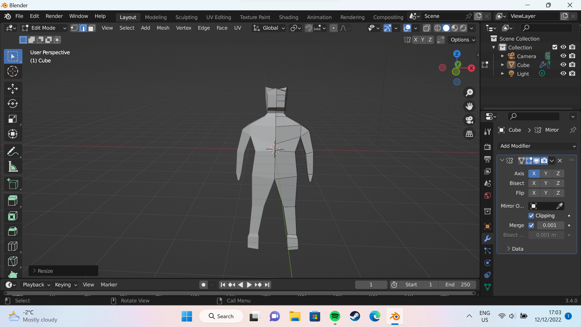Select the Transform tool
The image size is (581, 327).
(13, 134)
